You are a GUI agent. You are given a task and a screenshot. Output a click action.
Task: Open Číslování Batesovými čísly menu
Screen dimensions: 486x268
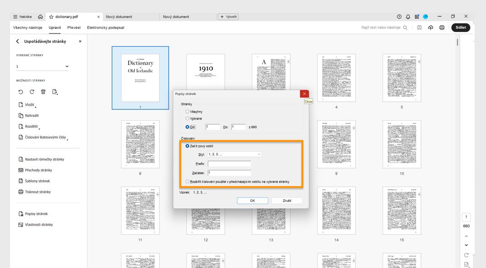43,137
